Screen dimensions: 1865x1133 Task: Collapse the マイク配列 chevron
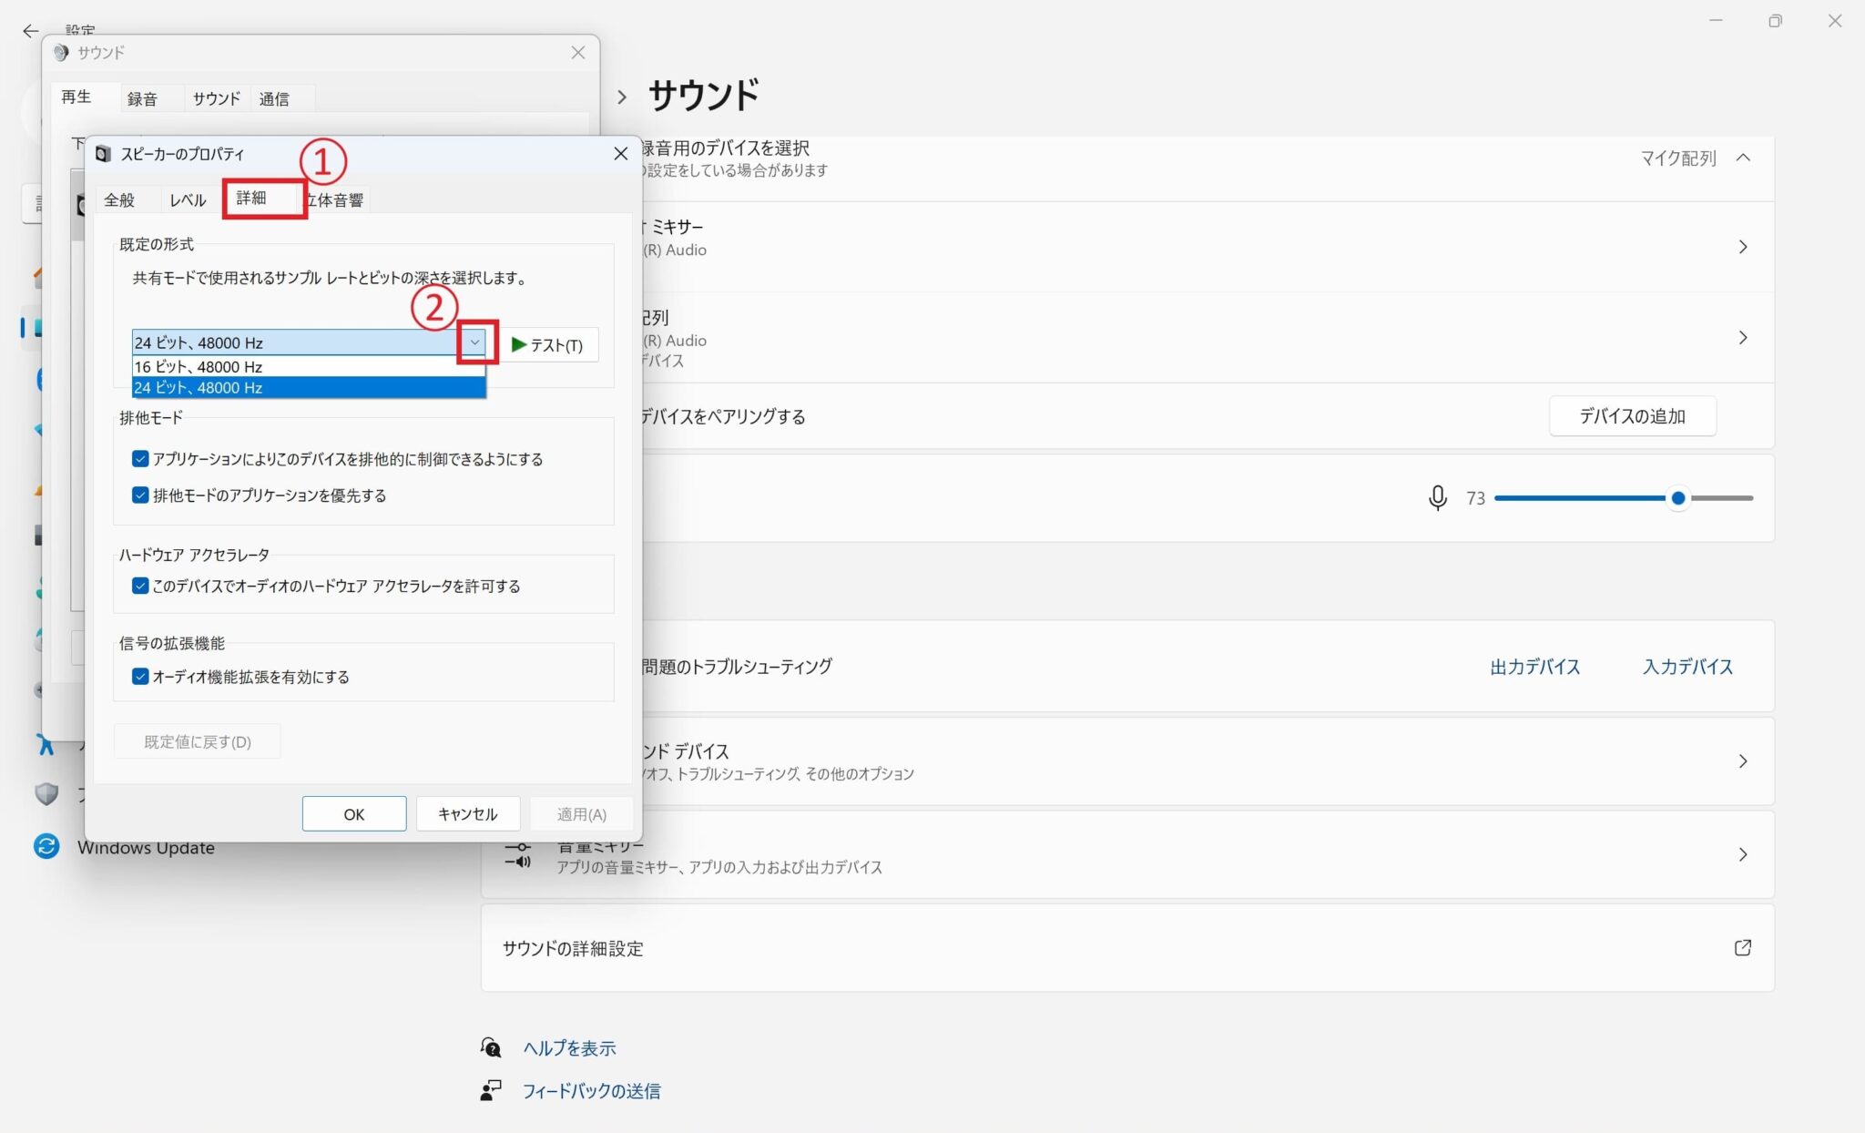pos(1743,158)
